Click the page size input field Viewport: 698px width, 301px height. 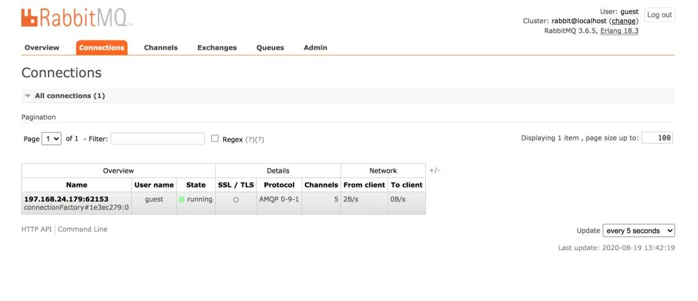pyautogui.click(x=657, y=138)
